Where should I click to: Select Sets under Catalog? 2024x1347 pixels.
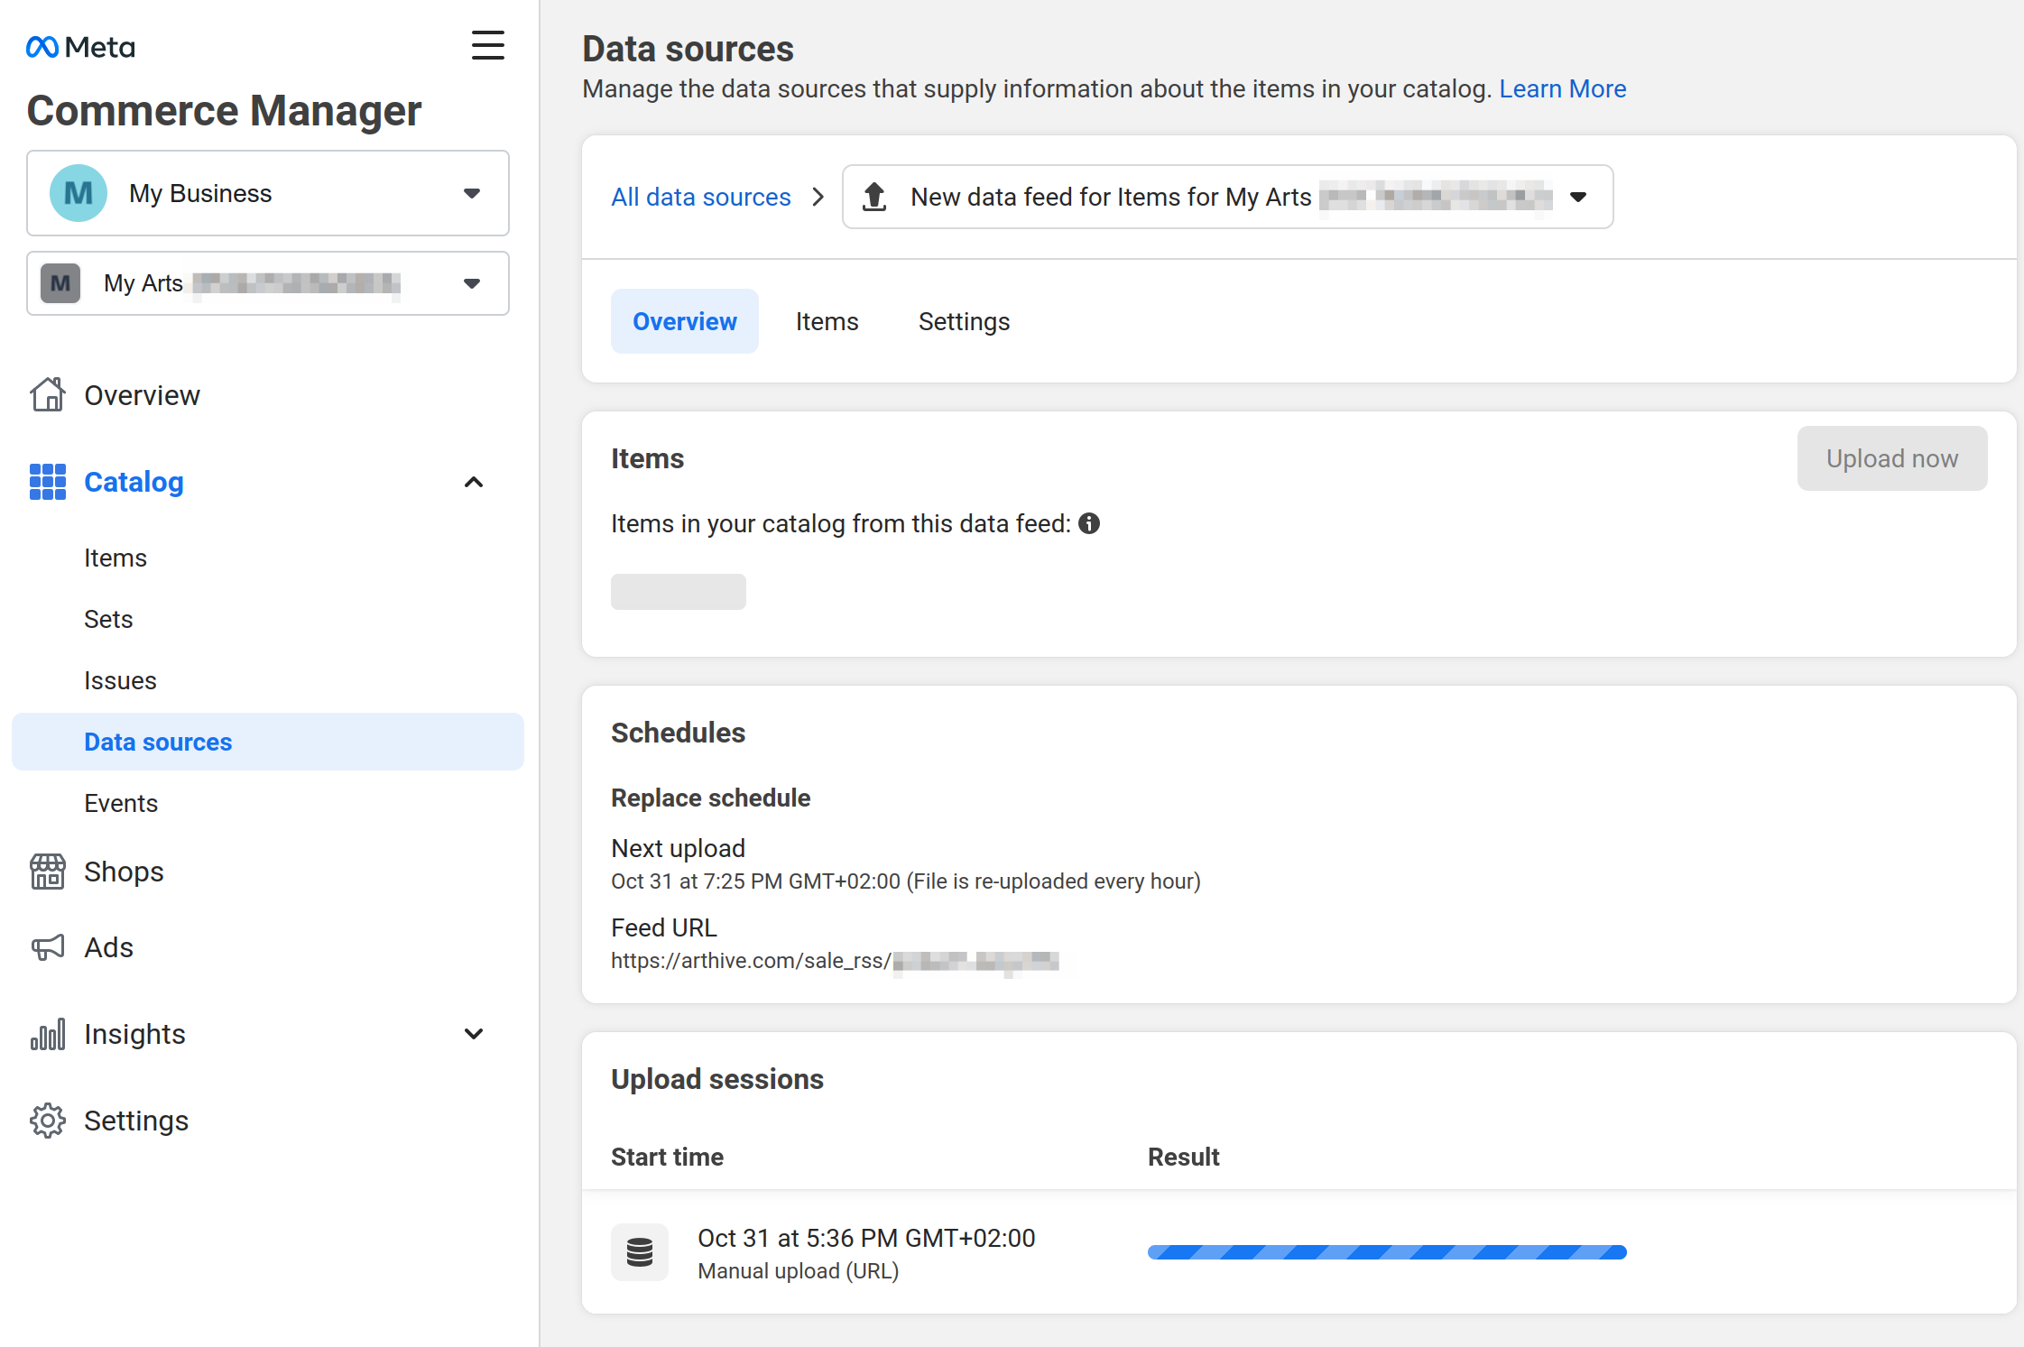(x=108, y=619)
